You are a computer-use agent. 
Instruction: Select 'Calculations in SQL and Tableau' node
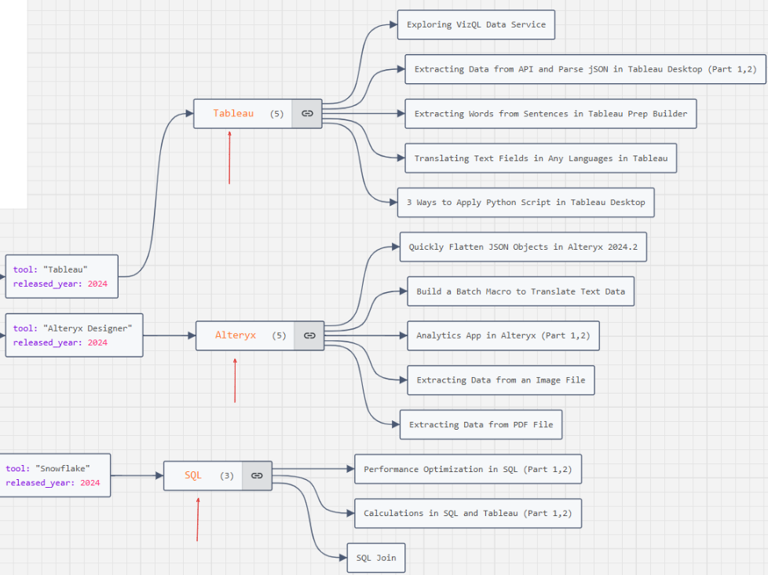tap(468, 513)
